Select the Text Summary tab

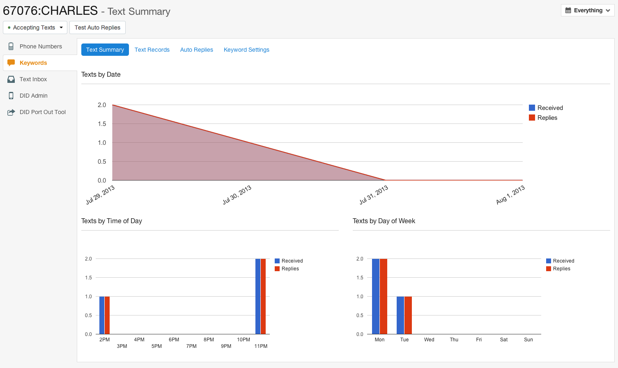tap(105, 50)
